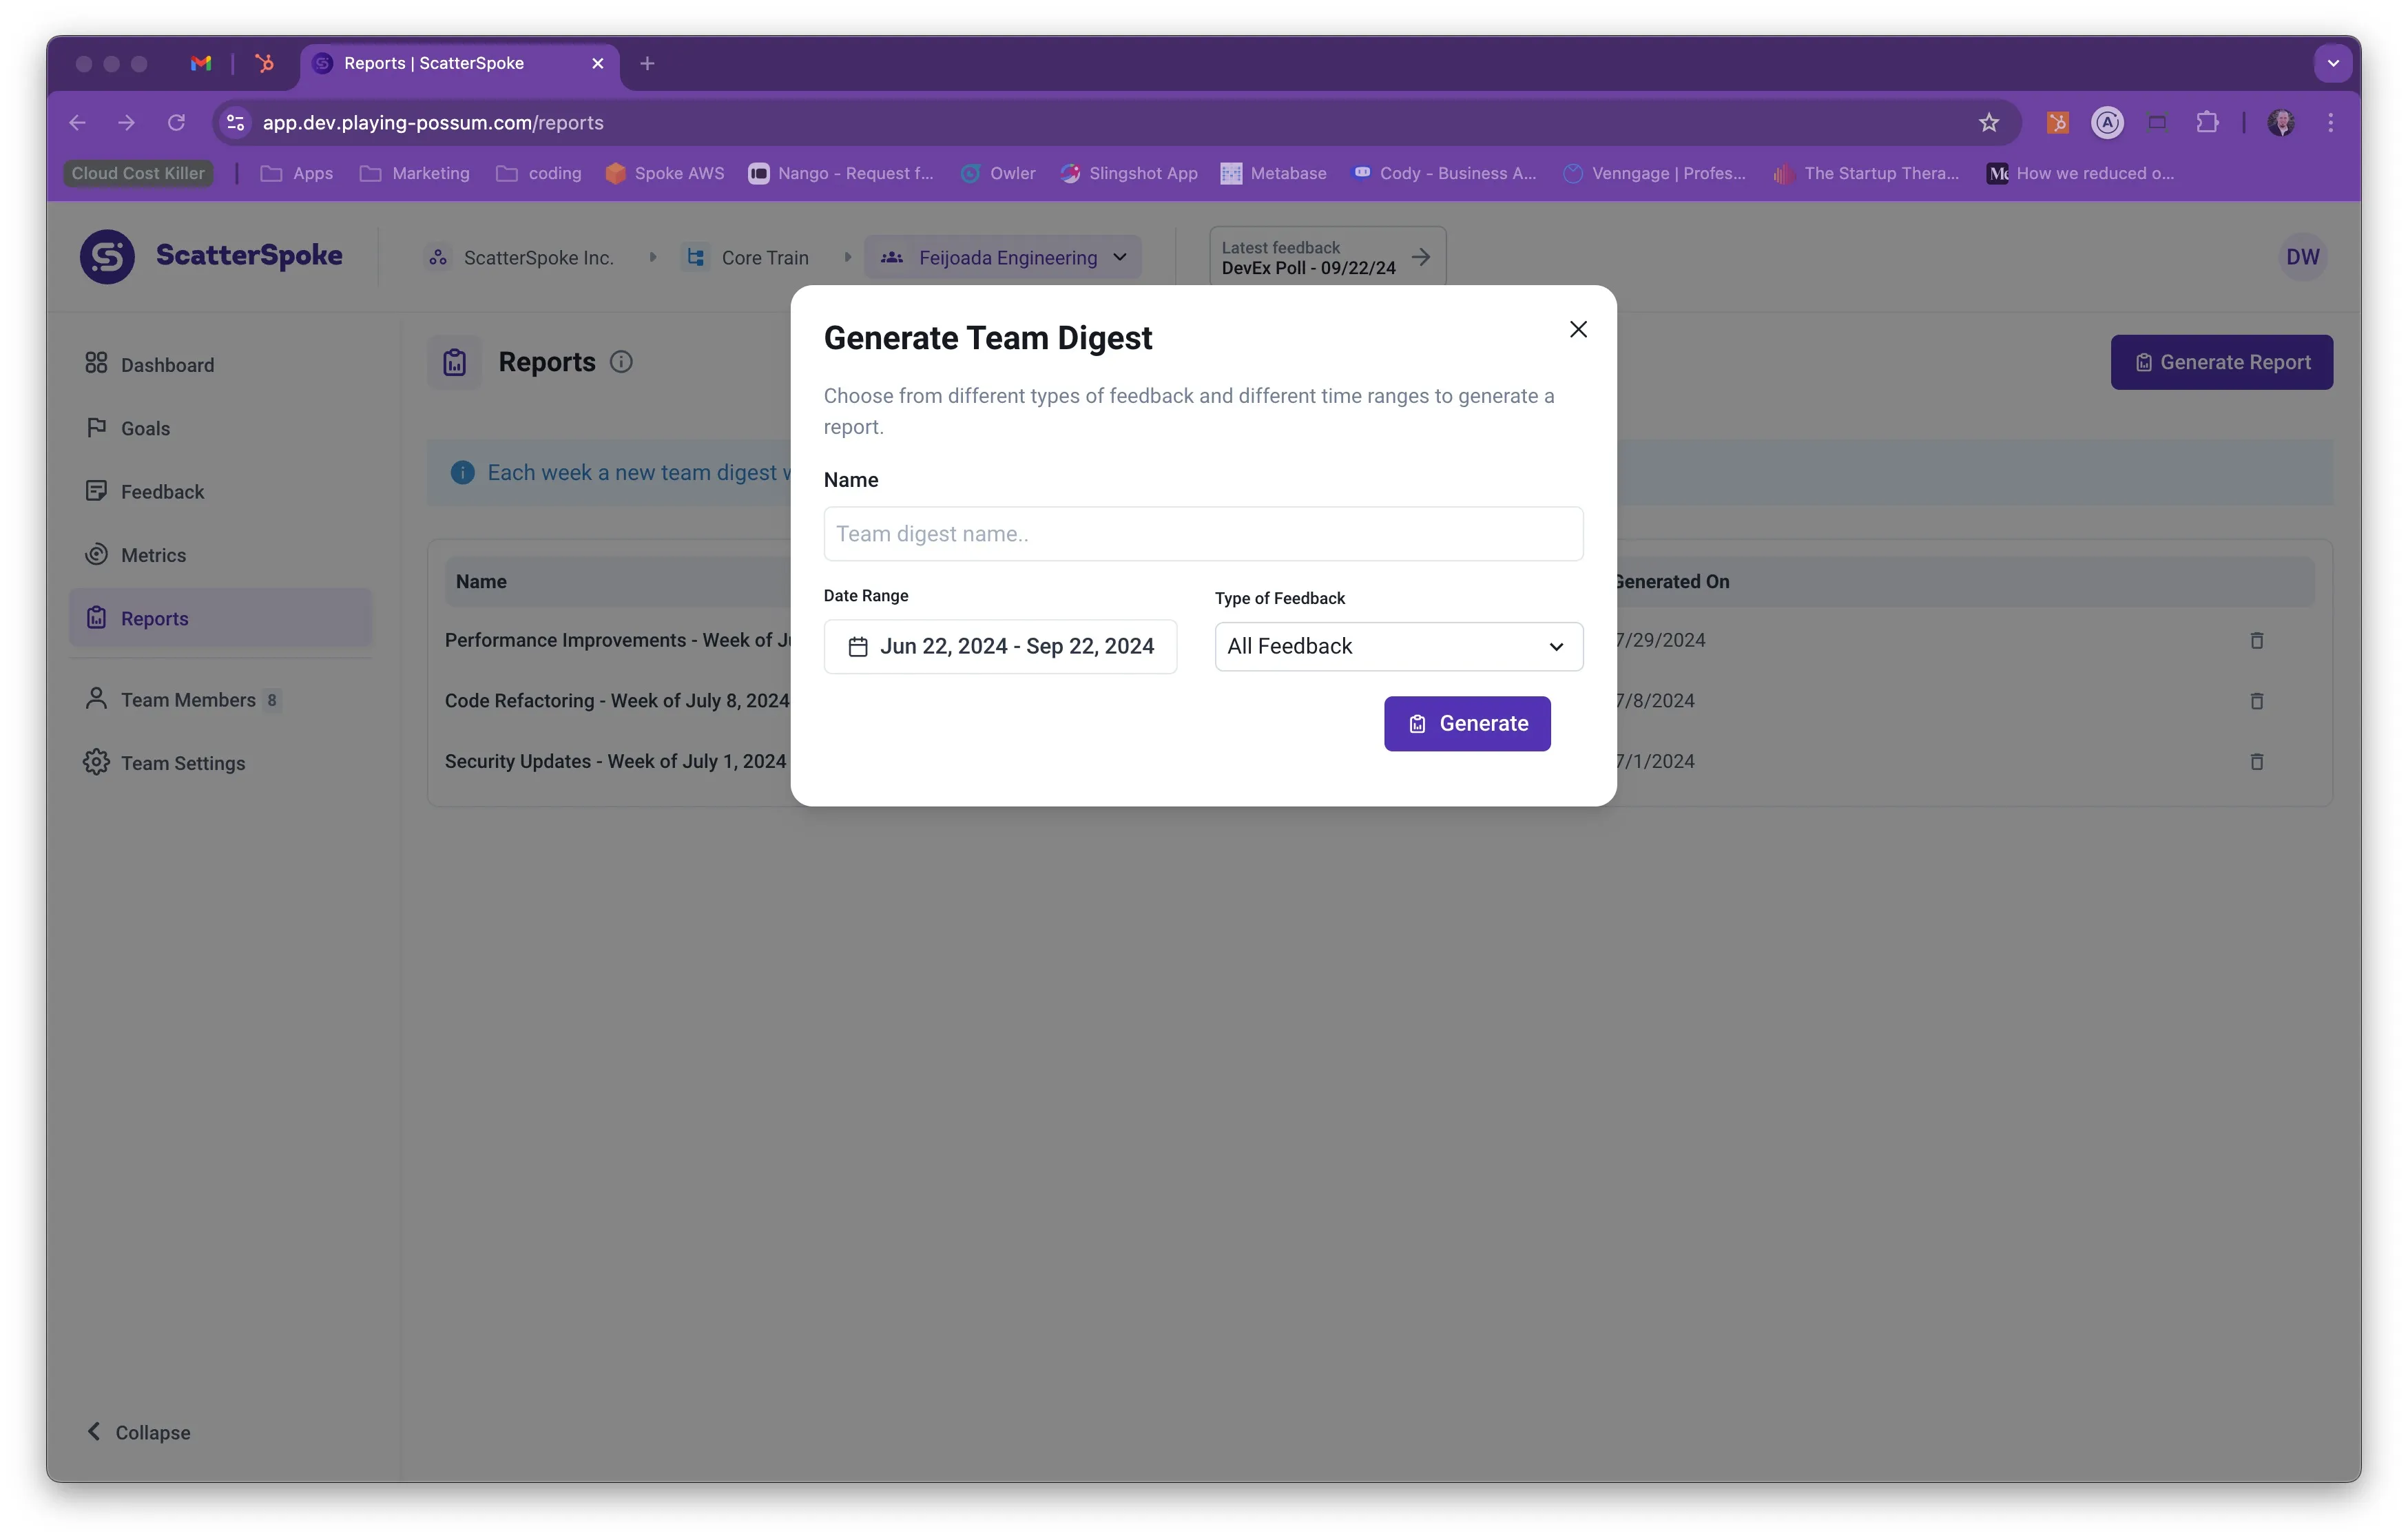Expand the Type of Feedback dropdown
The image size is (2408, 1540).
point(1398,646)
